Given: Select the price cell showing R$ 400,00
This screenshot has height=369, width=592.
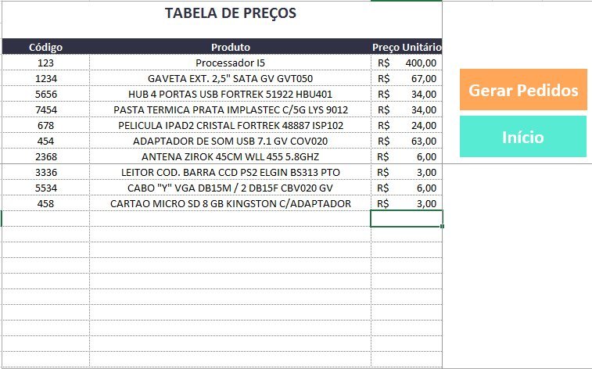Looking at the screenshot, I should click(407, 63).
